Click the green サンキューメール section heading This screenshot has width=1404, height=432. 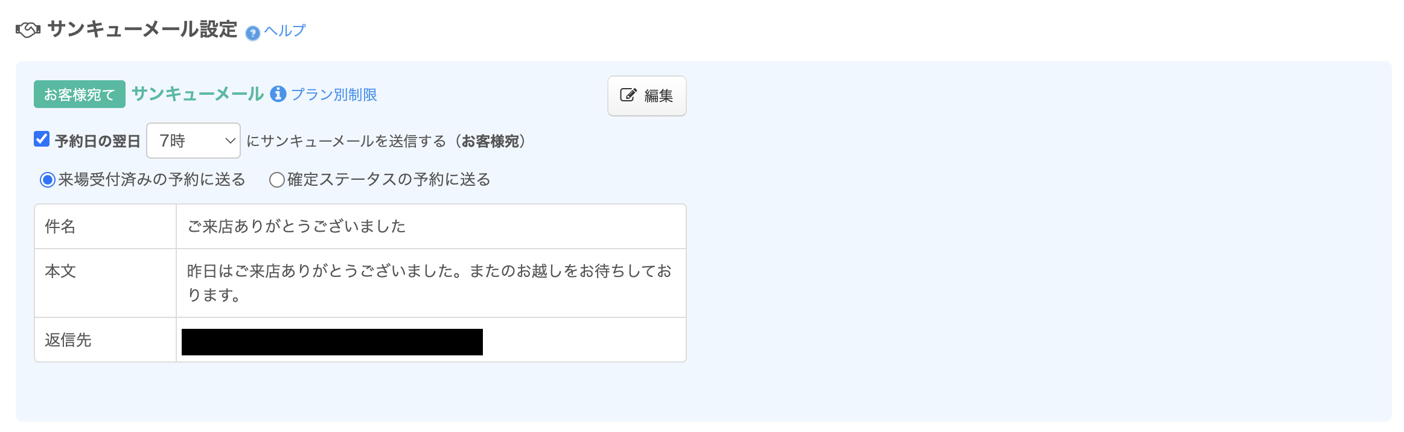[197, 94]
